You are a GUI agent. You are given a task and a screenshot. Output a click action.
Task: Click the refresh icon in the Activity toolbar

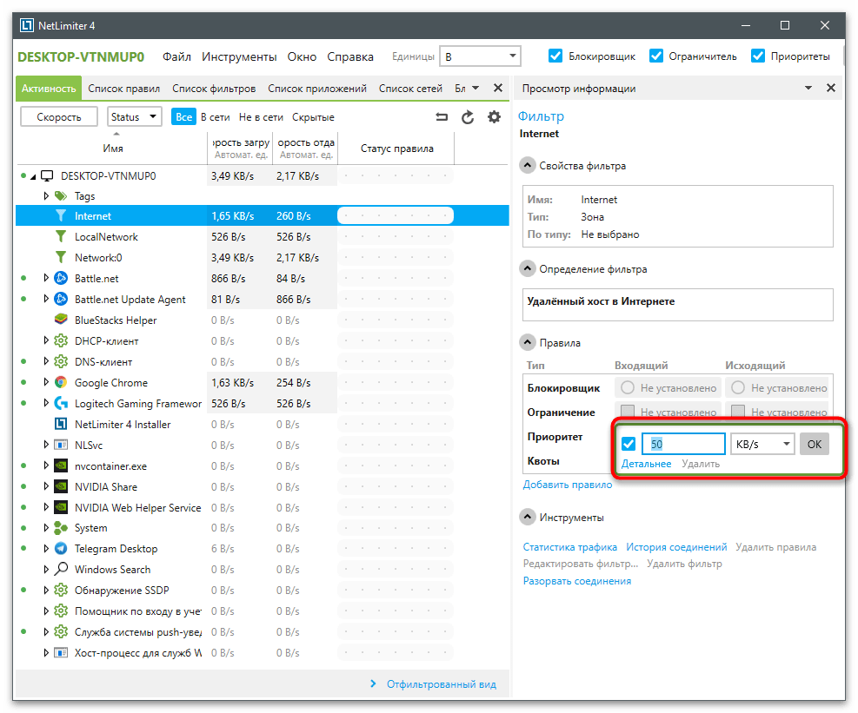point(468,117)
